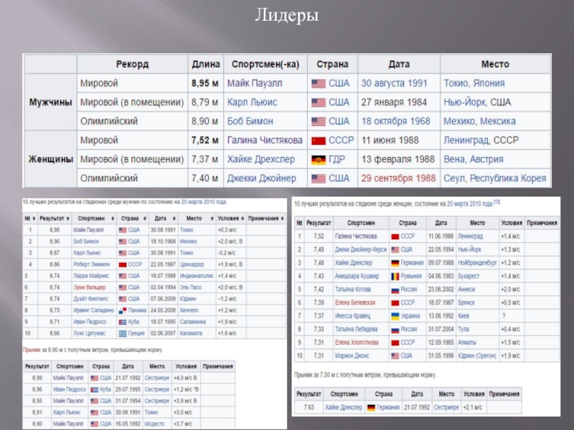Click the USSR flag in Роберт Эммиян row
The width and height of the screenshot is (574, 430).
tap(123, 264)
